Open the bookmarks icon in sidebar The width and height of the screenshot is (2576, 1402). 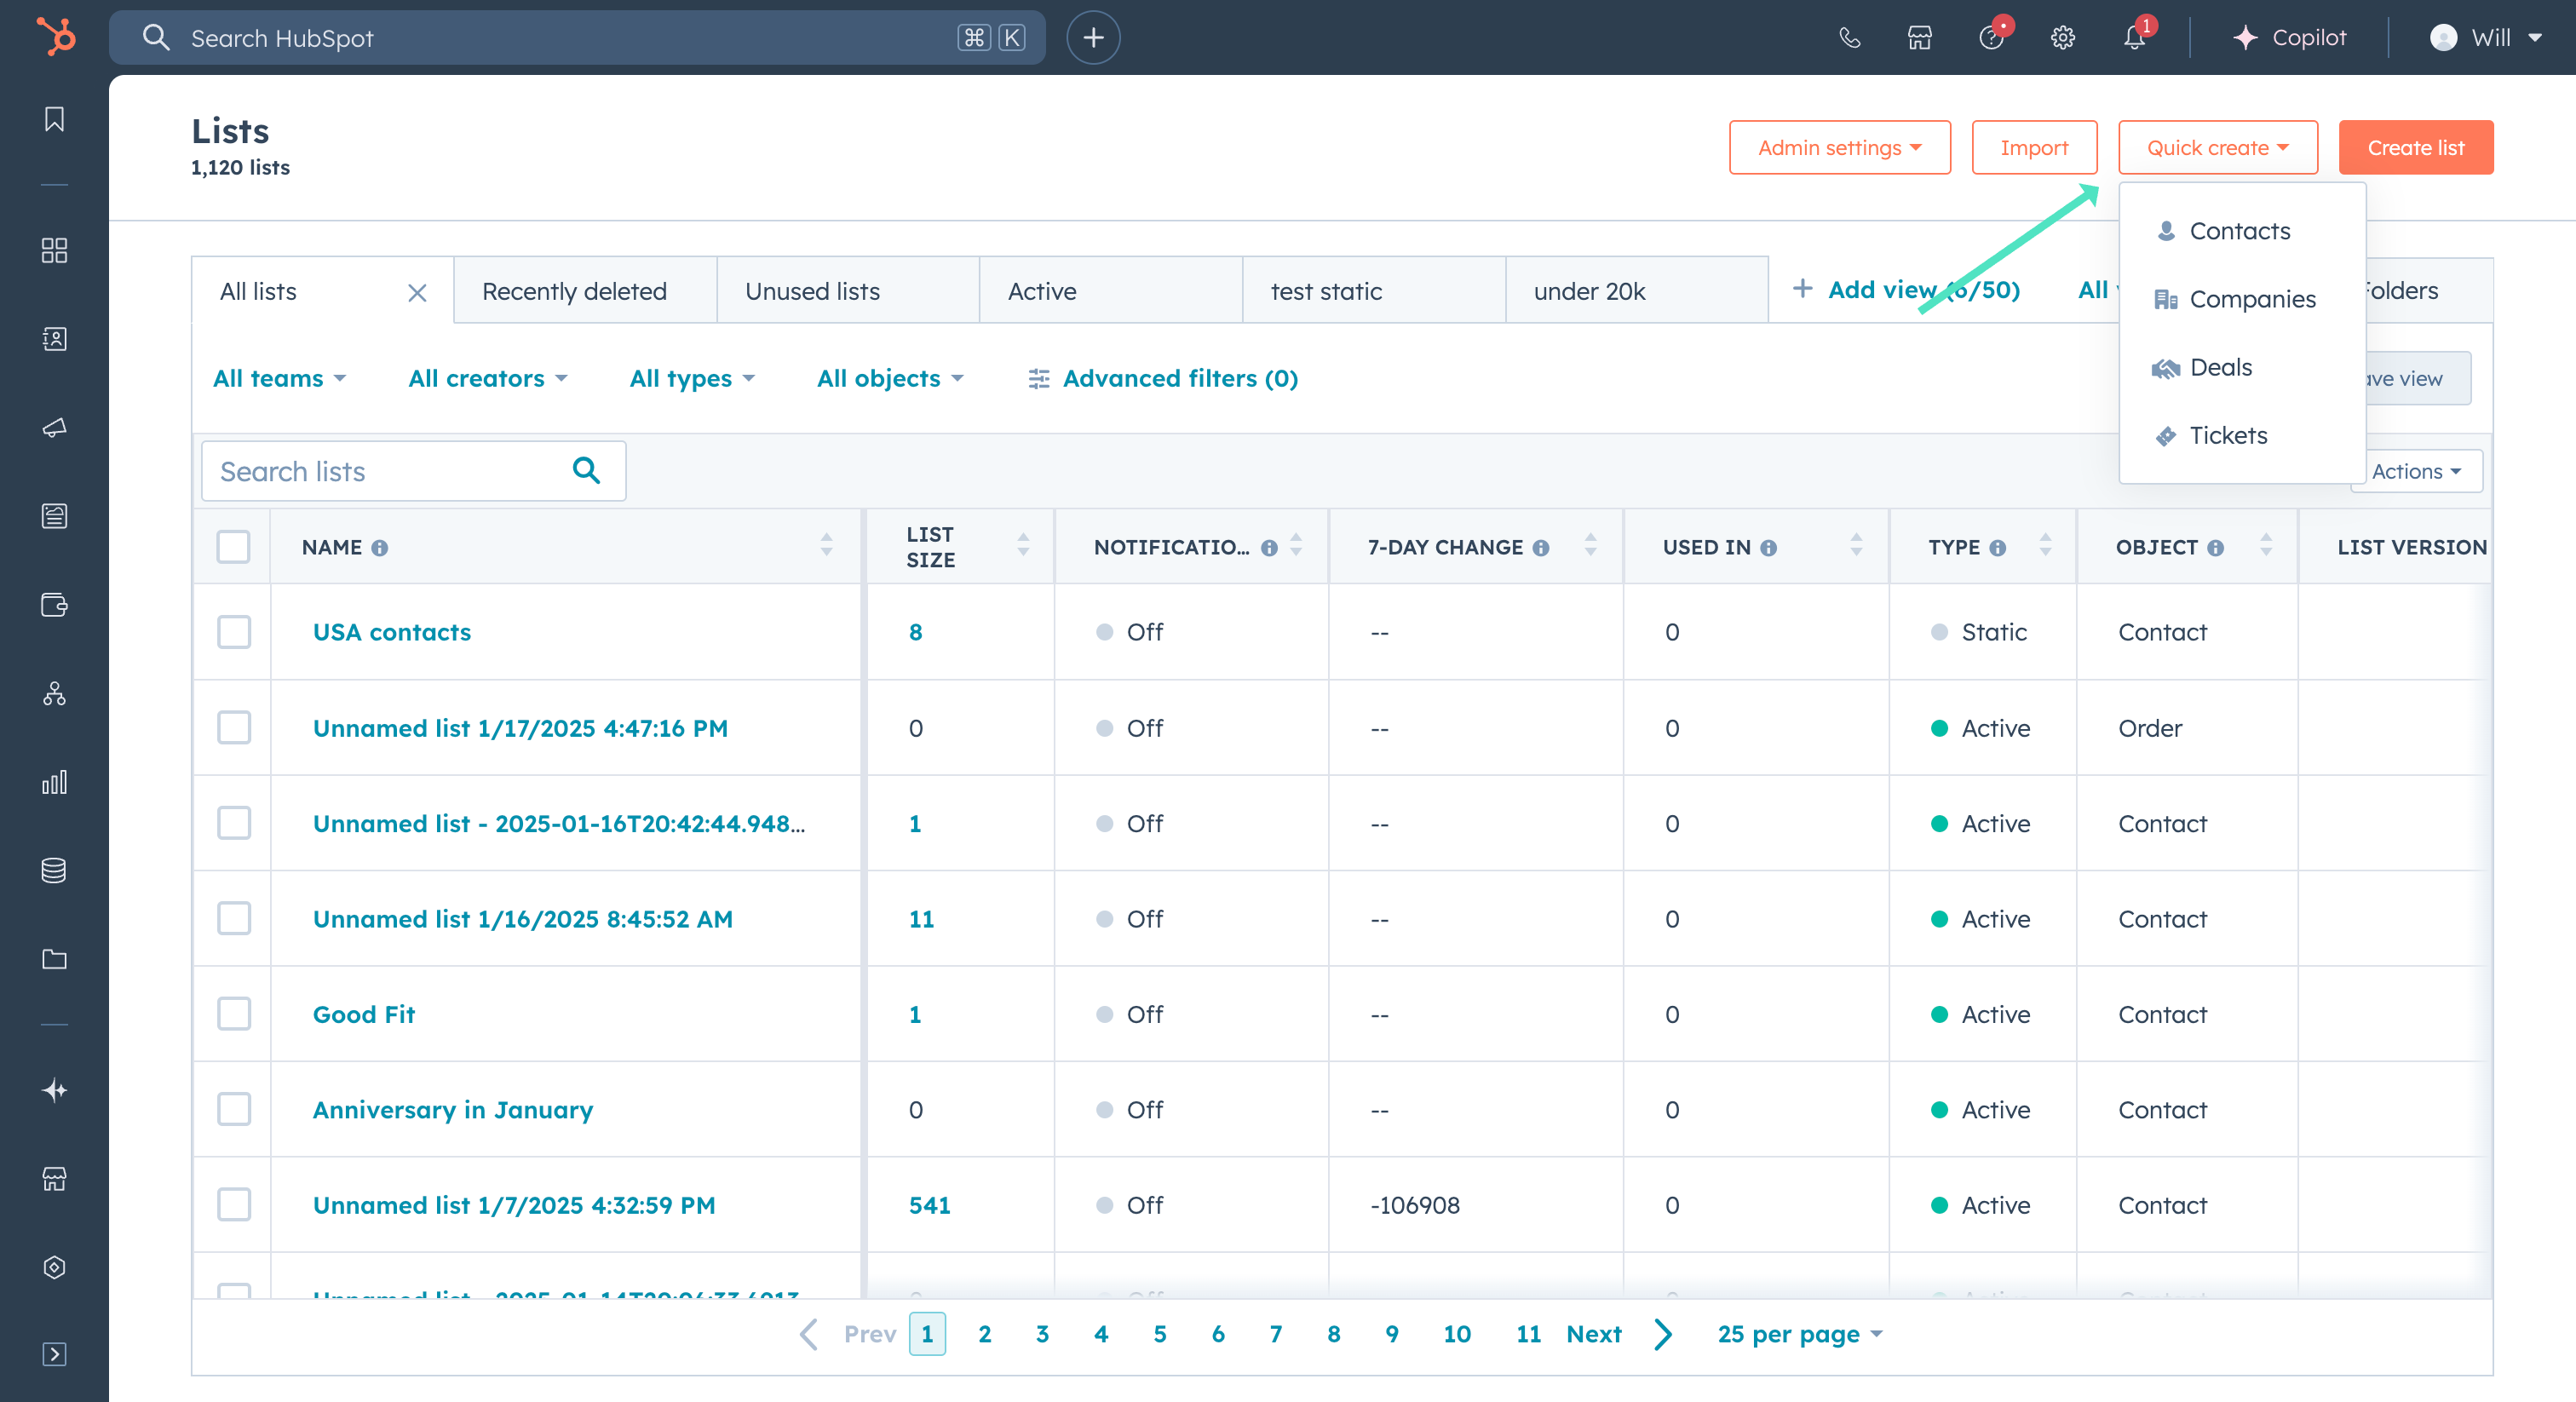[54, 119]
